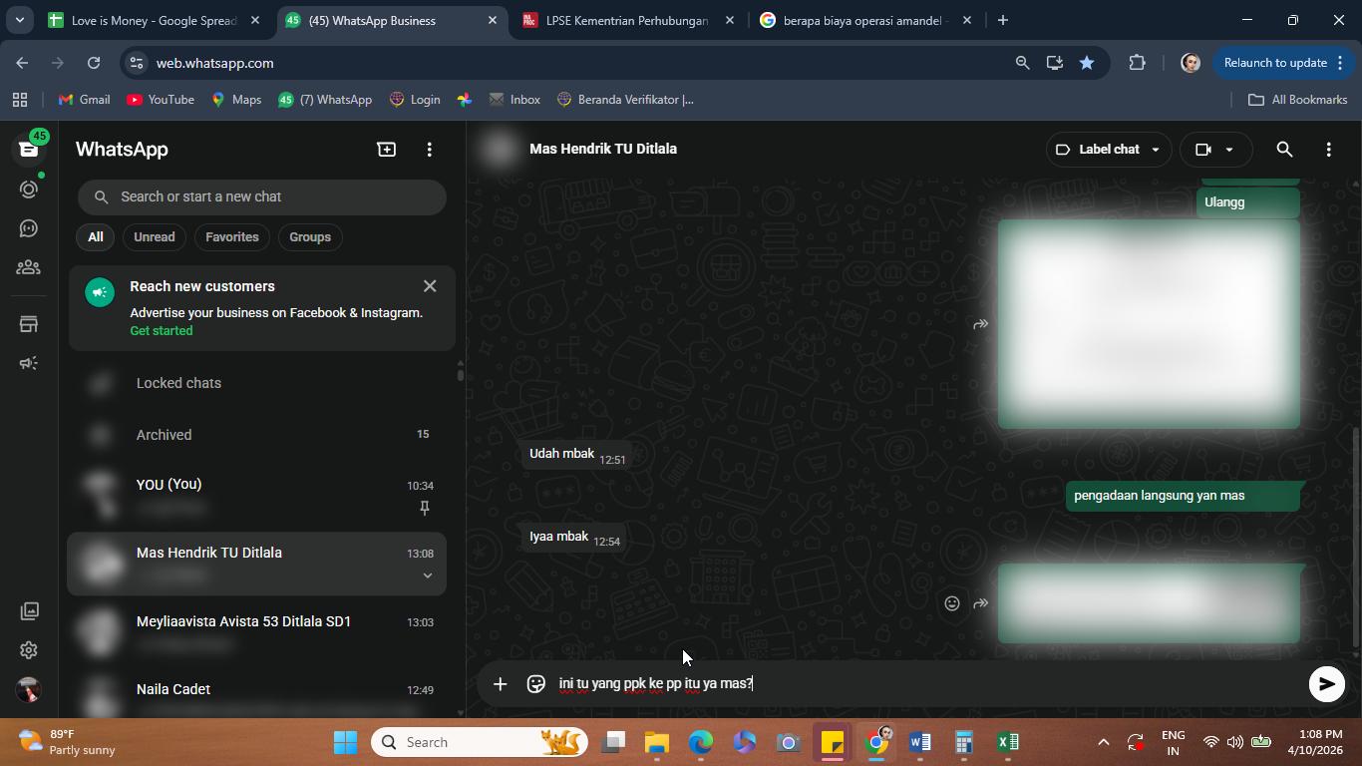Screen dimensions: 1362x766
Task: Open a new Chrome tab
Action: point(1003,20)
